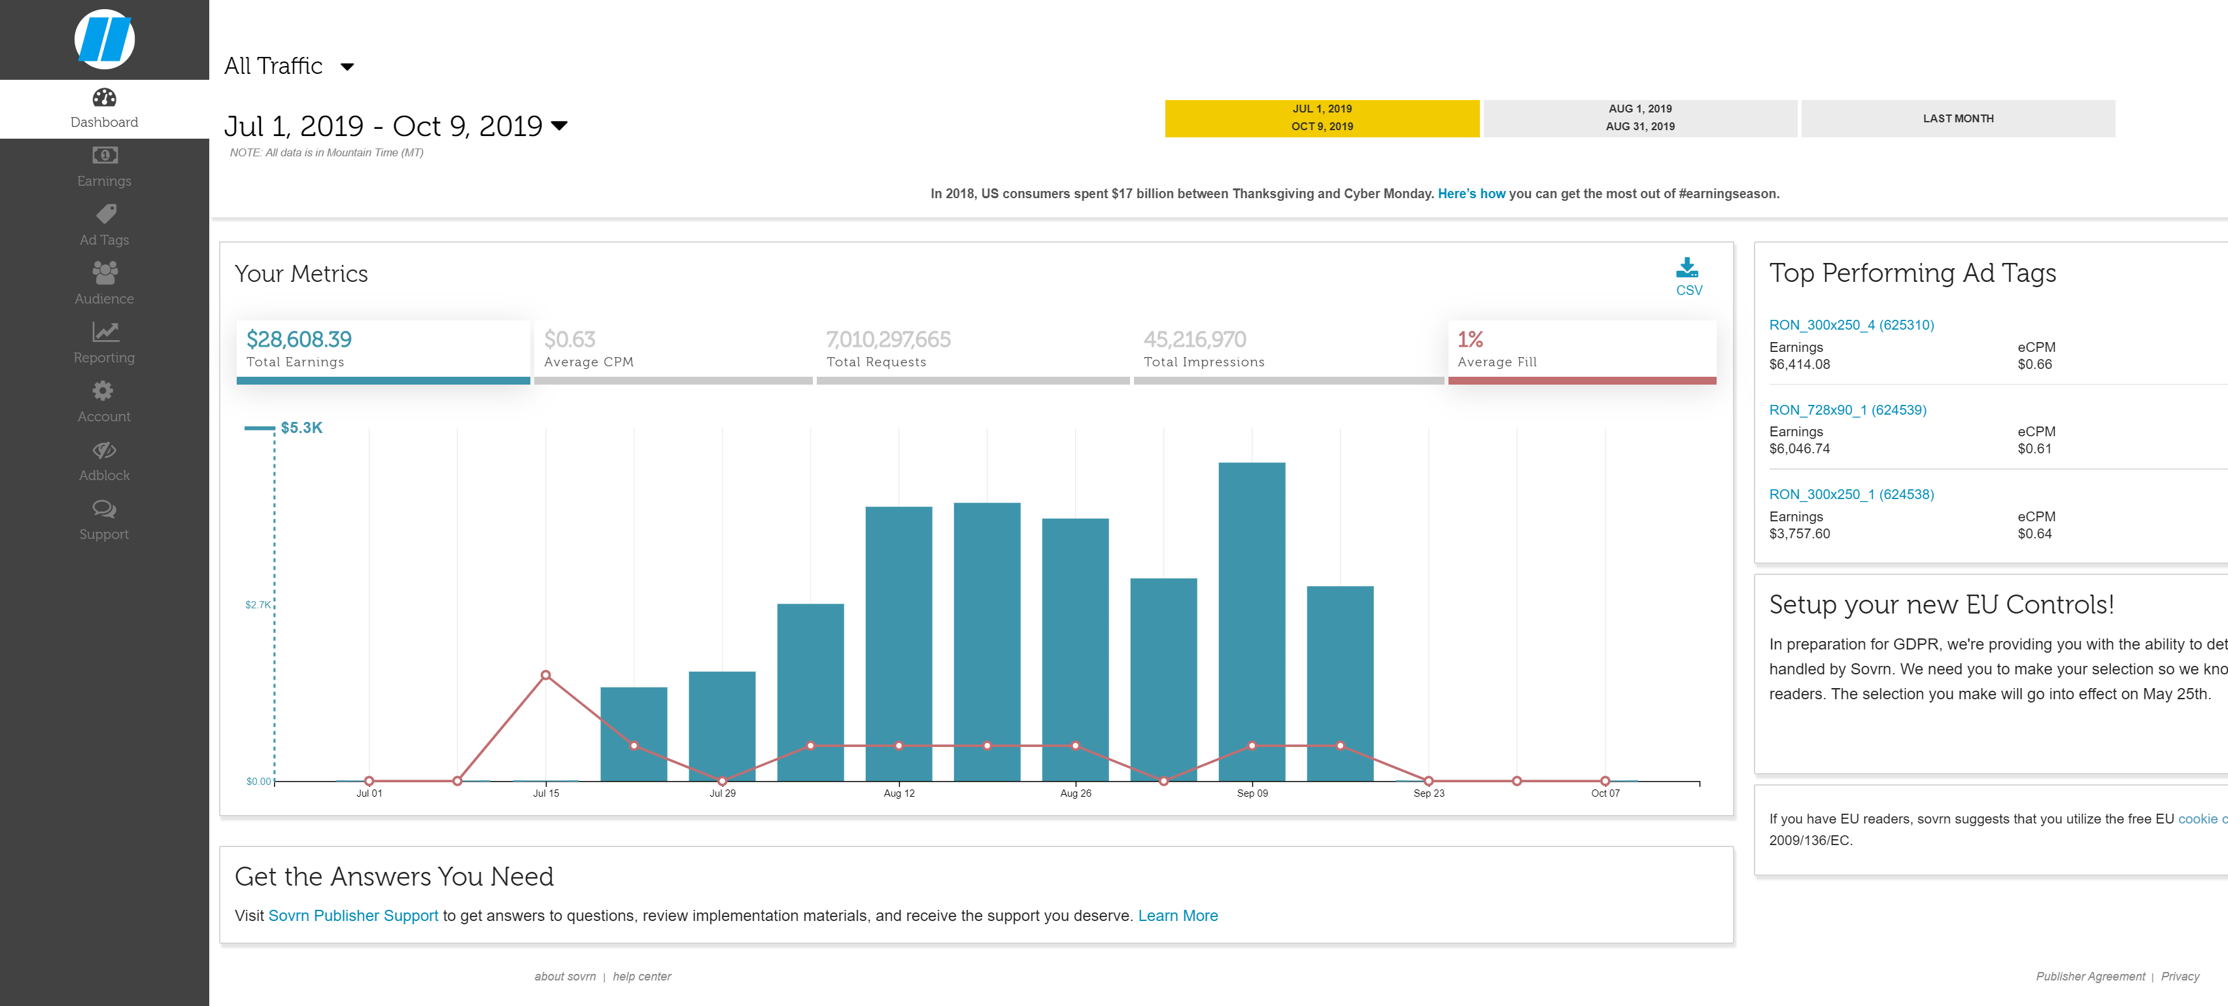The width and height of the screenshot is (2228, 1006).
Task: Open the date range dropdown arrow
Action: pyautogui.click(x=560, y=126)
